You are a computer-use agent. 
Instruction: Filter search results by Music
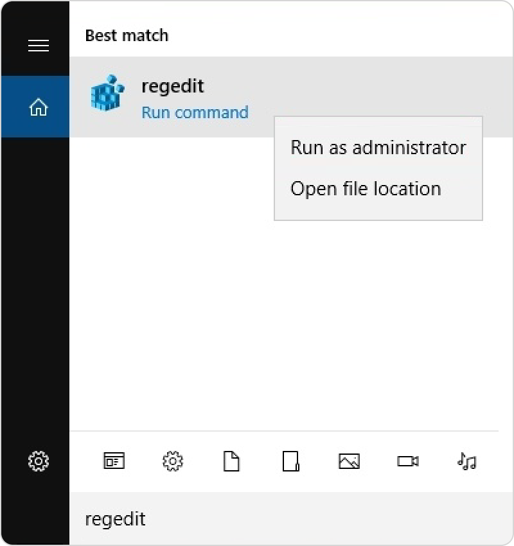pyautogui.click(x=466, y=461)
